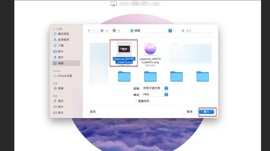Open the 启用 所有可读文档 dropdown
This screenshot has width=270, height=151.
[155, 88]
